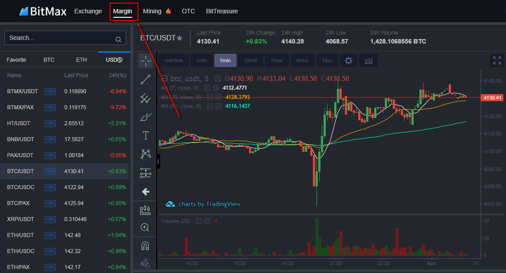Click the 4130.41 current price label

pos(492,98)
